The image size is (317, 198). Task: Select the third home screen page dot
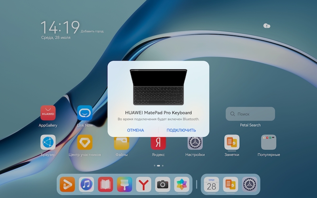(x=163, y=166)
